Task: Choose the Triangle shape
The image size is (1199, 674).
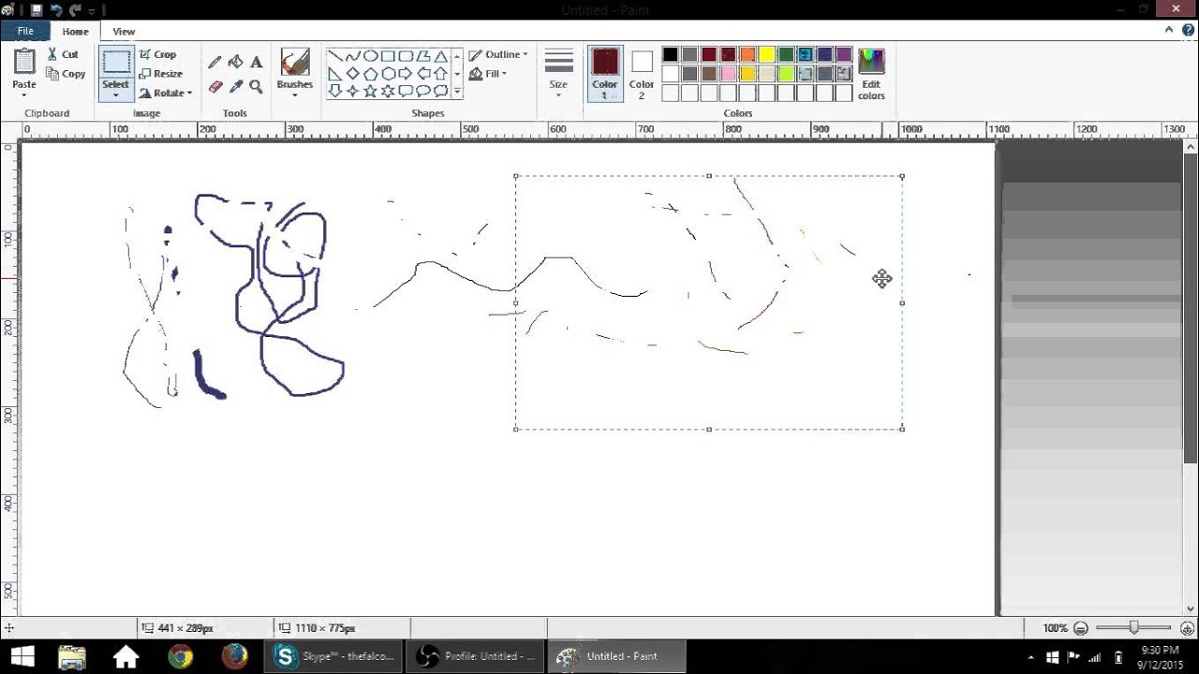Action: point(441,56)
